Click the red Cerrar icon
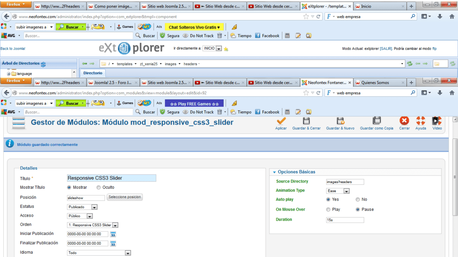This screenshot has width=458, height=257. click(404, 121)
